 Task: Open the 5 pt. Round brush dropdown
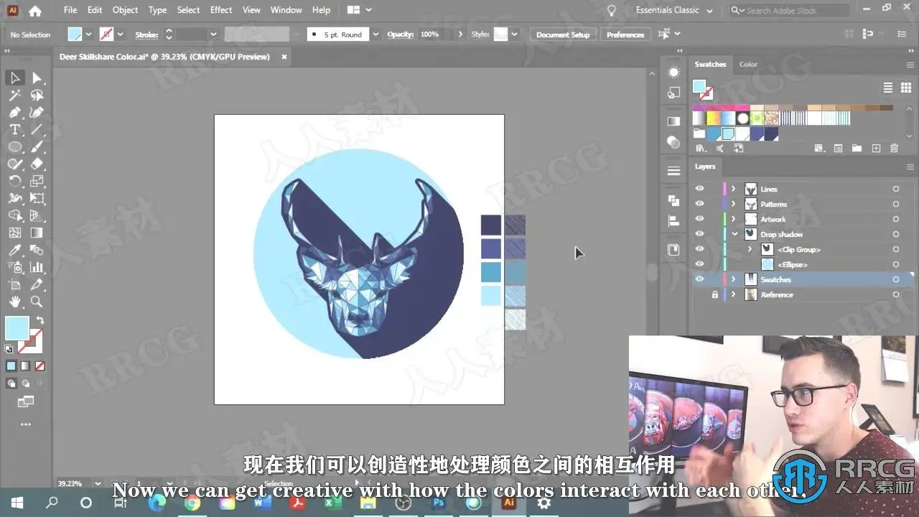click(x=376, y=34)
